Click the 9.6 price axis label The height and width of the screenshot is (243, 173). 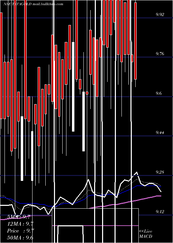tap(159, 93)
